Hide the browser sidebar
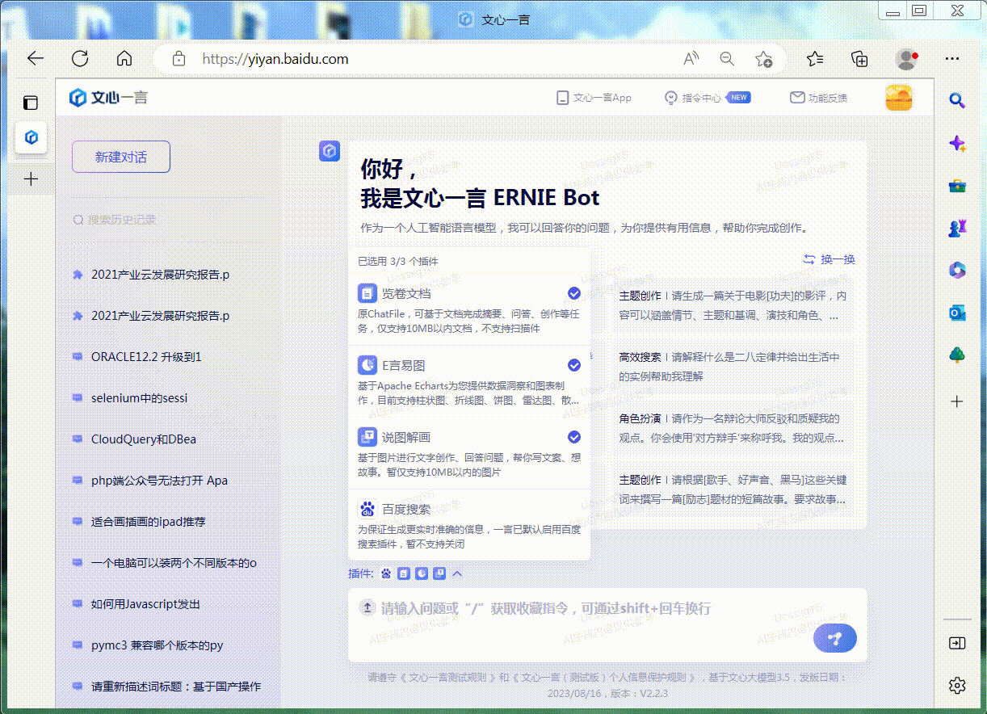This screenshot has width=987, height=714. pyautogui.click(x=957, y=643)
